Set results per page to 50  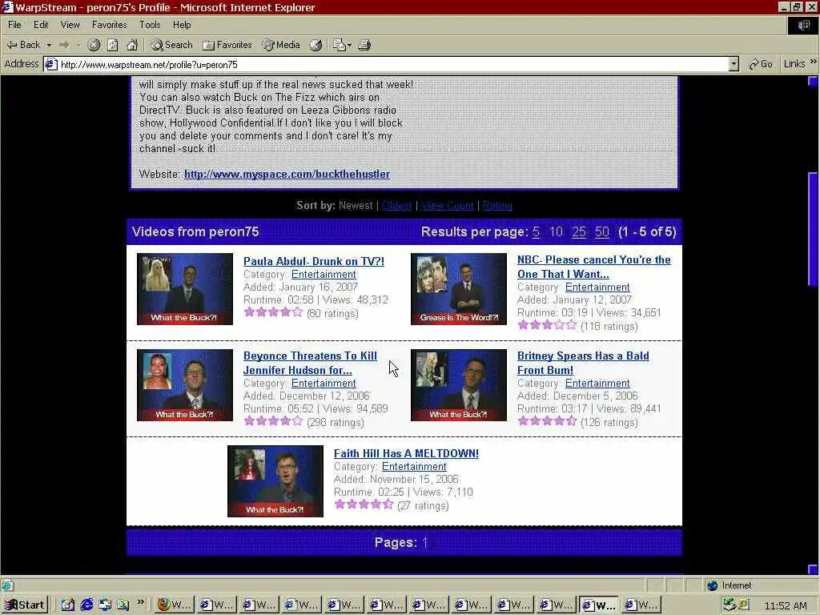click(x=602, y=231)
